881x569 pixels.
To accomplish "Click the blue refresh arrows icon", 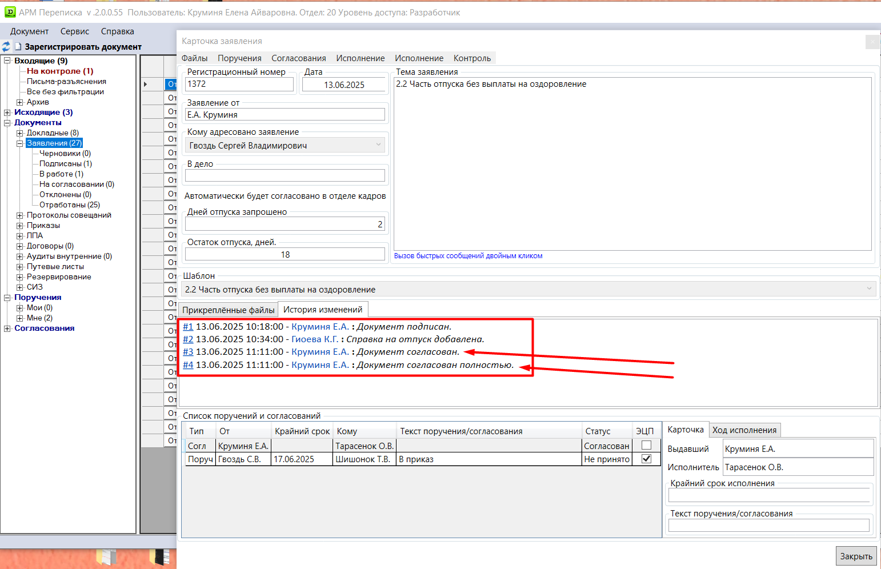I will point(6,47).
